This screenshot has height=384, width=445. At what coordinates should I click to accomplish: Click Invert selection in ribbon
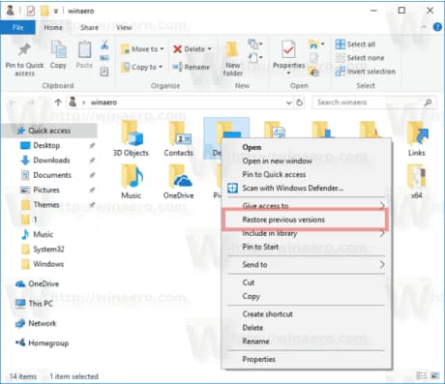(366, 72)
